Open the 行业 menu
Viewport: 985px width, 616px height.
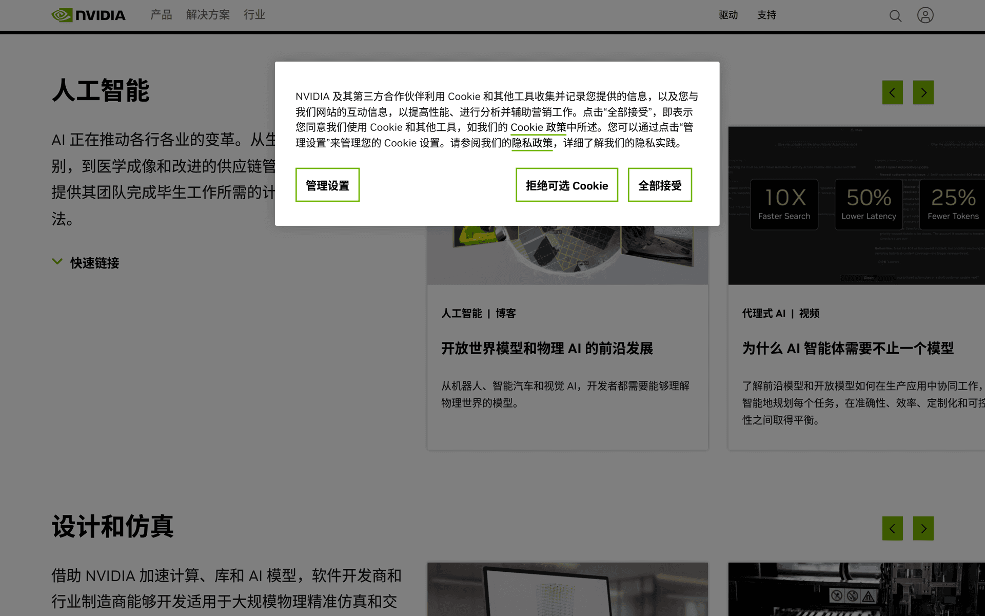click(x=254, y=15)
